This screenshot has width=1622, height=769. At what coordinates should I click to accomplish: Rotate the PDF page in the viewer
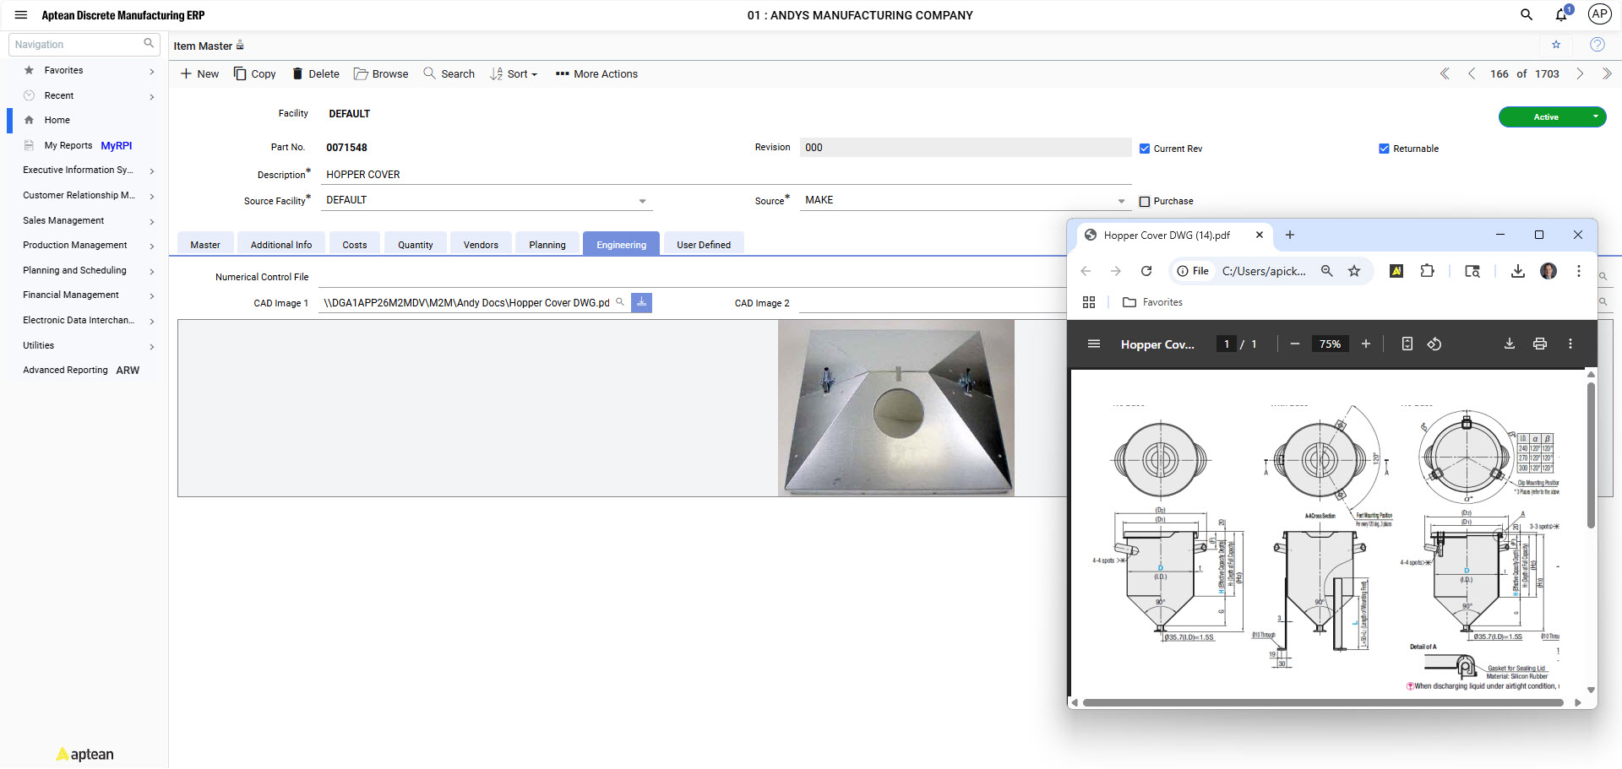1434,344
